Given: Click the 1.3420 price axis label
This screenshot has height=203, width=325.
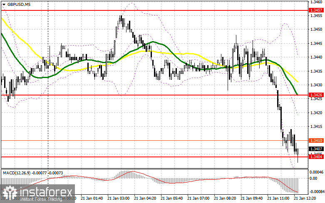Looking at the screenshot, I should pyautogui.click(x=316, y=113).
